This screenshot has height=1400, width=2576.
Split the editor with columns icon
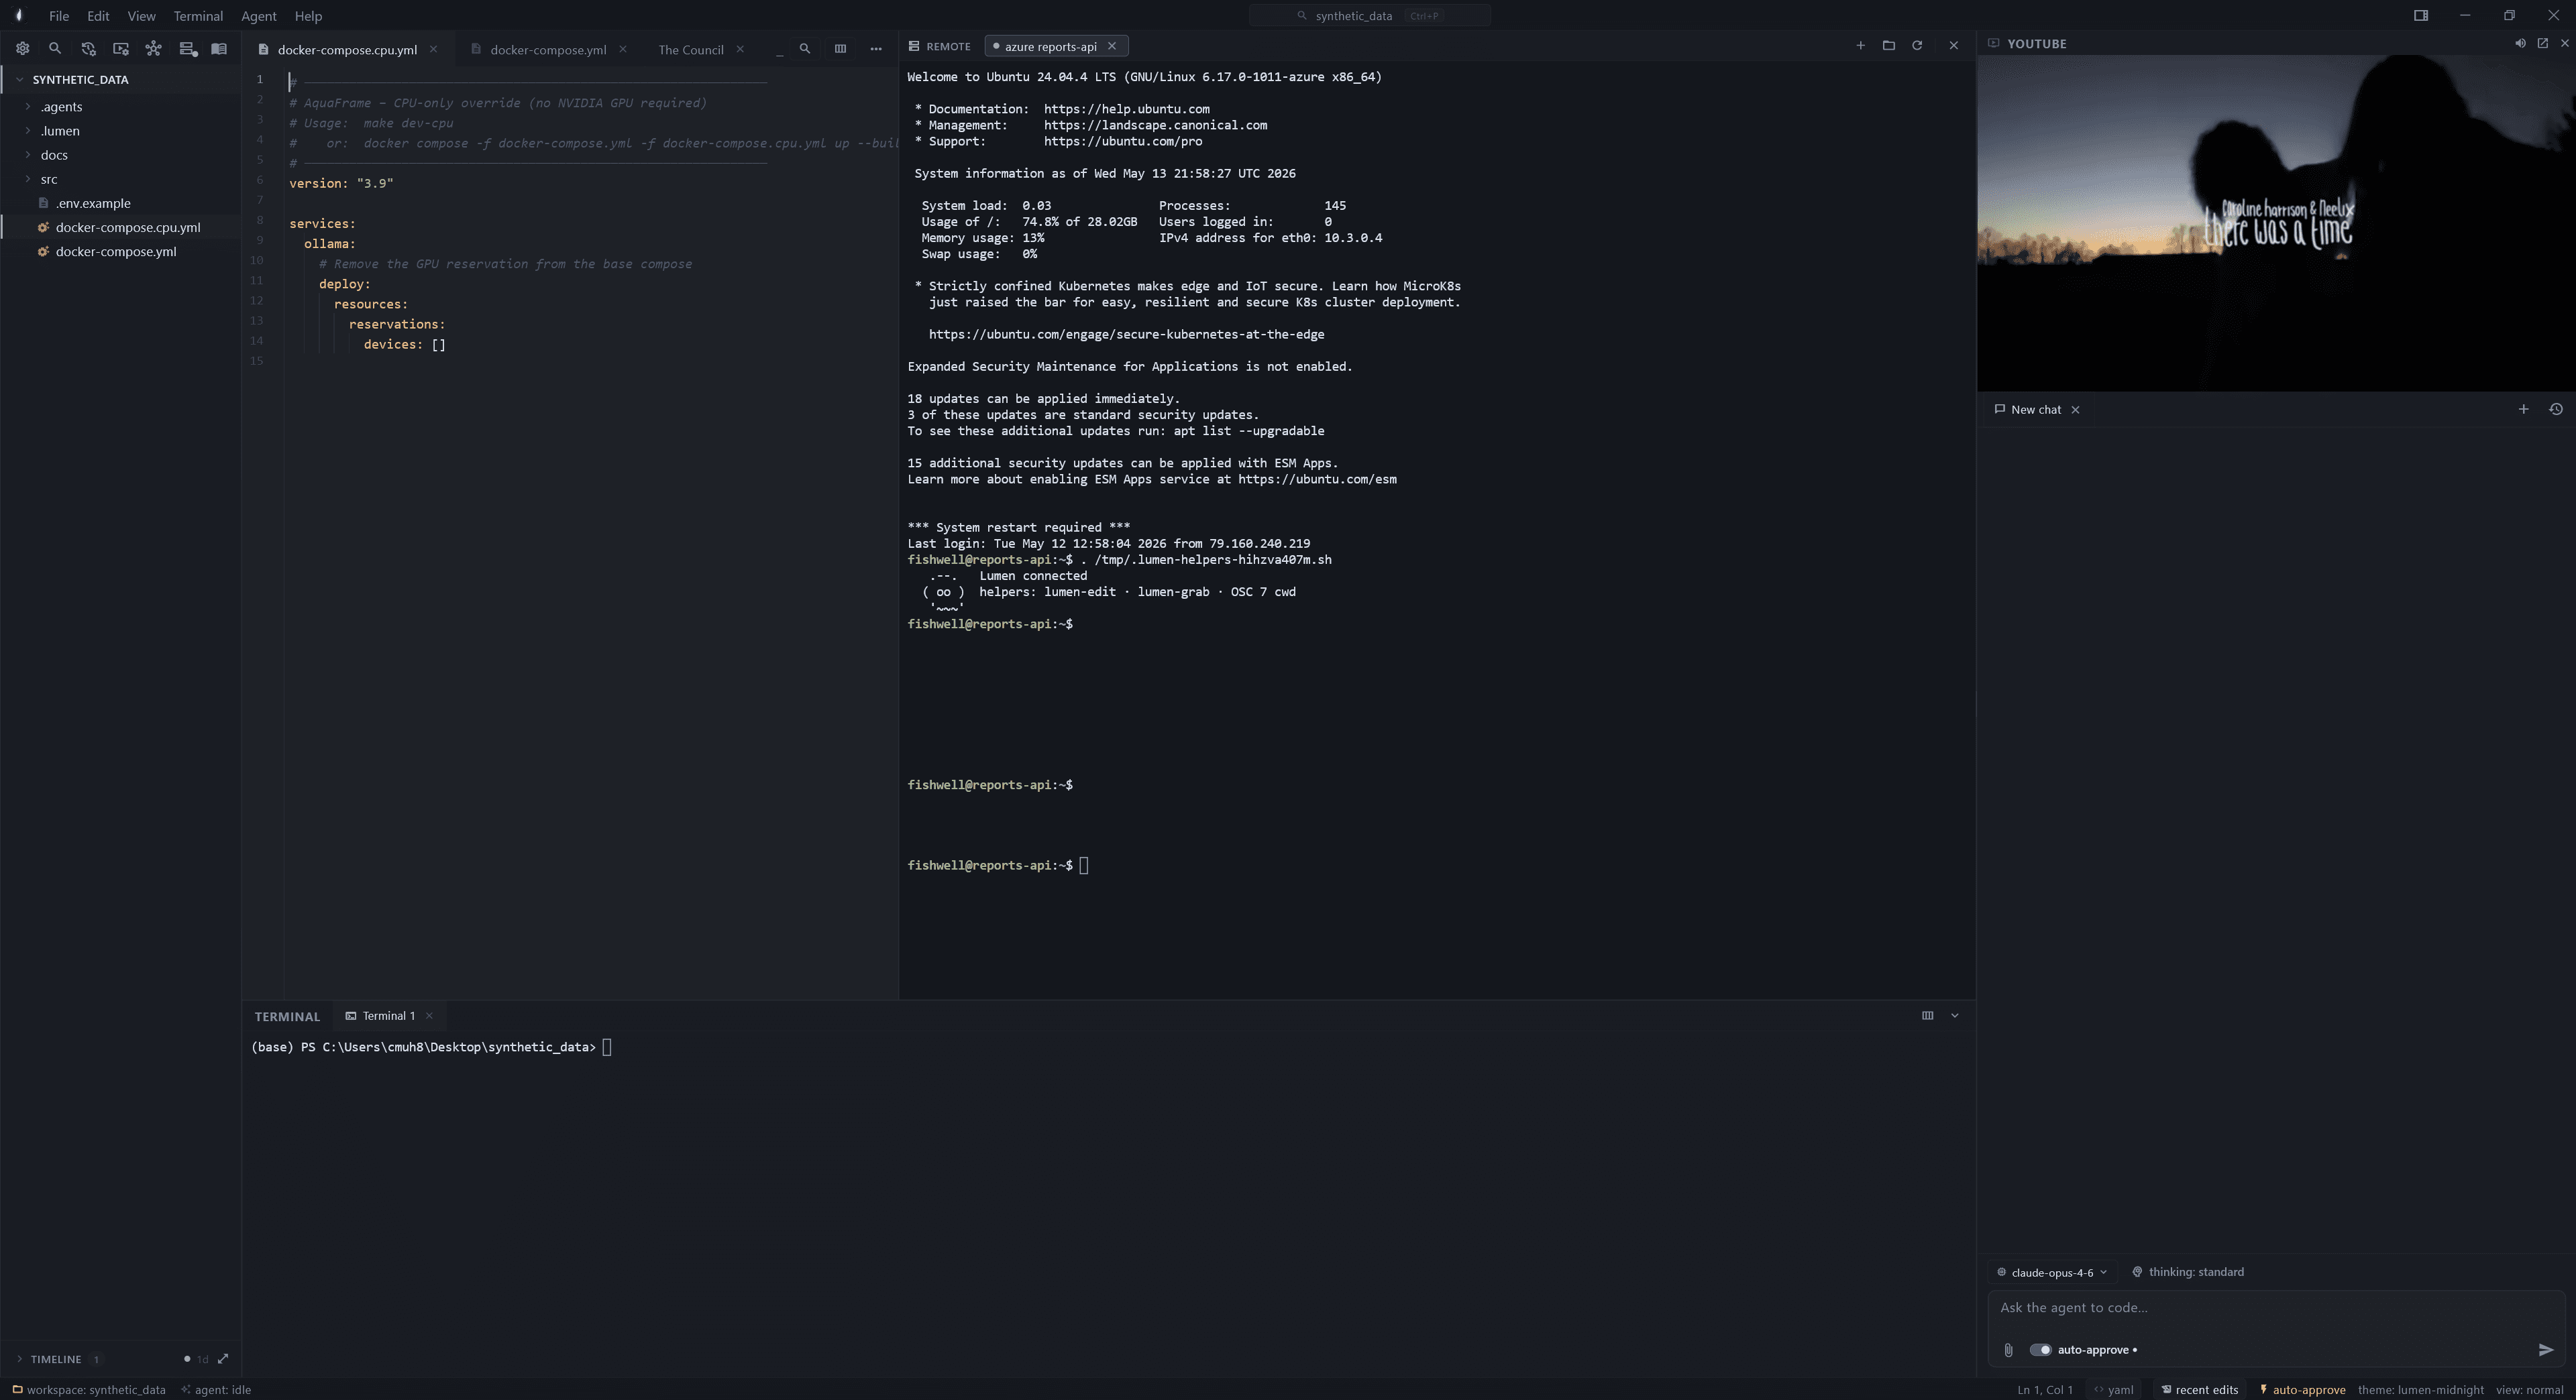(x=840, y=48)
